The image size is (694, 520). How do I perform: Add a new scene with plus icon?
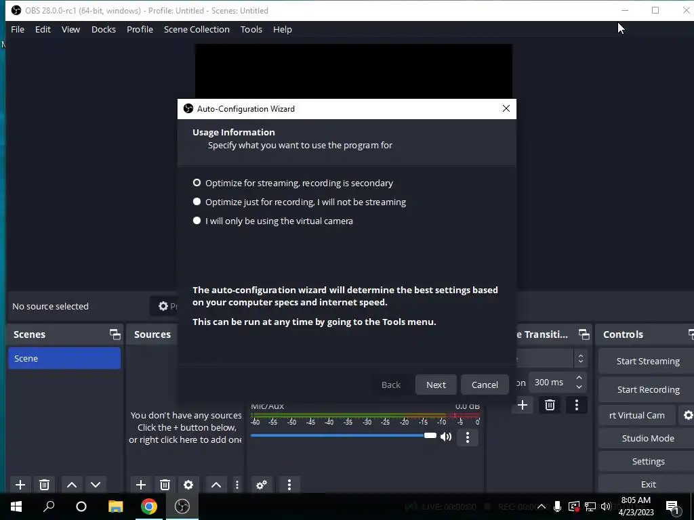coord(20,485)
